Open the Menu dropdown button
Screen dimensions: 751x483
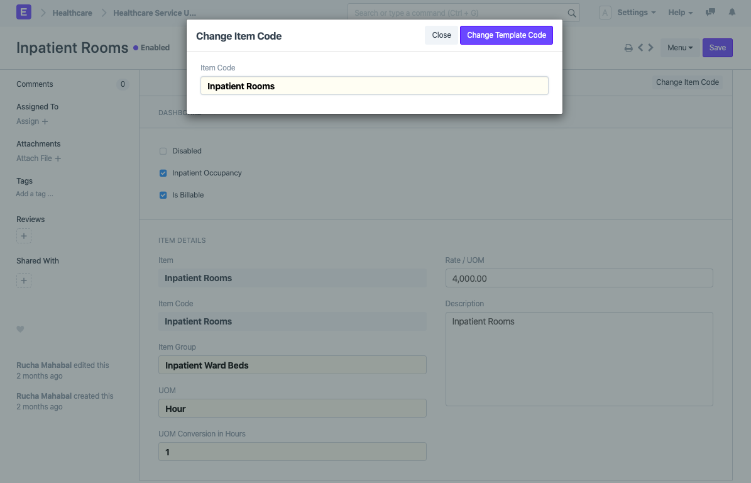point(679,48)
